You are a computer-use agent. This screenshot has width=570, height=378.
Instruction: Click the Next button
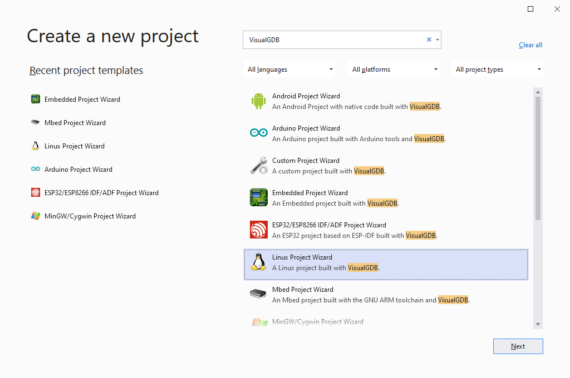pos(518,346)
